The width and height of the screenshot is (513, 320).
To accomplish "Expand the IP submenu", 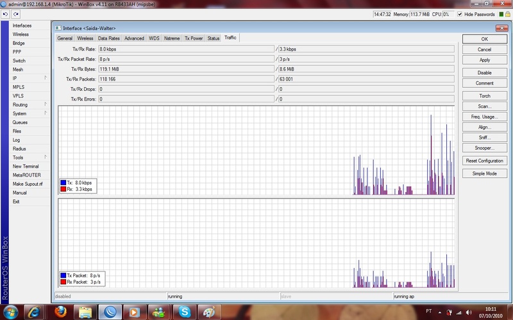I will pos(46,77).
